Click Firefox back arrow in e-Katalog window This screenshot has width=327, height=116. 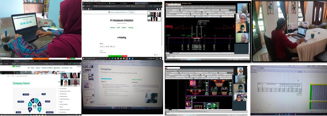pos(83,6)
